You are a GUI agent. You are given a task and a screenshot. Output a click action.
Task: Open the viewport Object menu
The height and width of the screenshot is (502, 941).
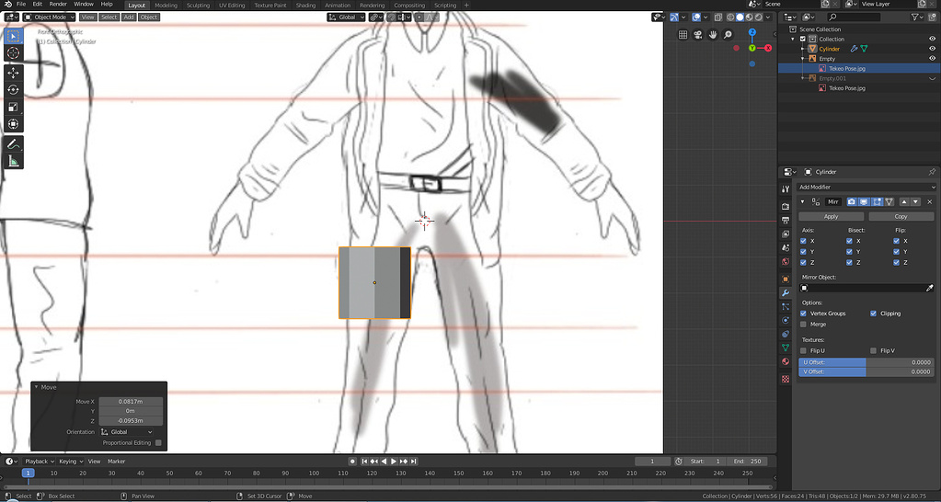(x=149, y=17)
